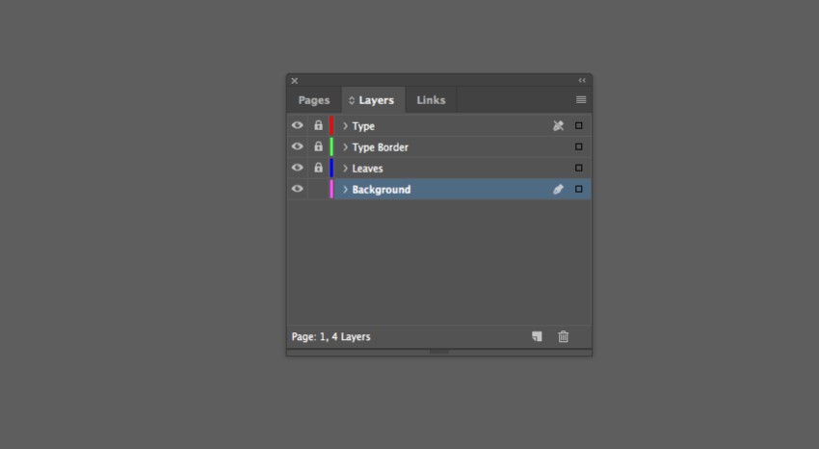Hide the Background layer

point(297,189)
